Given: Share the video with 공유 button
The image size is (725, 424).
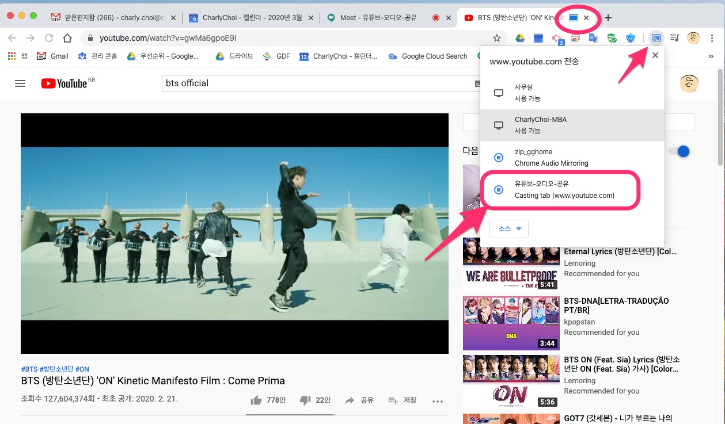Looking at the screenshot, I should 359,400.
